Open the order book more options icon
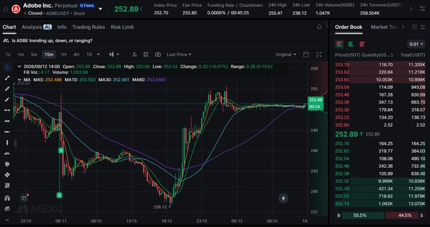 [x=423, y=27]
